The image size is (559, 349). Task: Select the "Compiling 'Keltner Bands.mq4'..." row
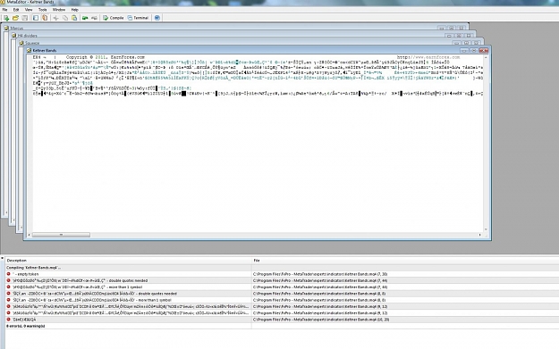[282, 268]
